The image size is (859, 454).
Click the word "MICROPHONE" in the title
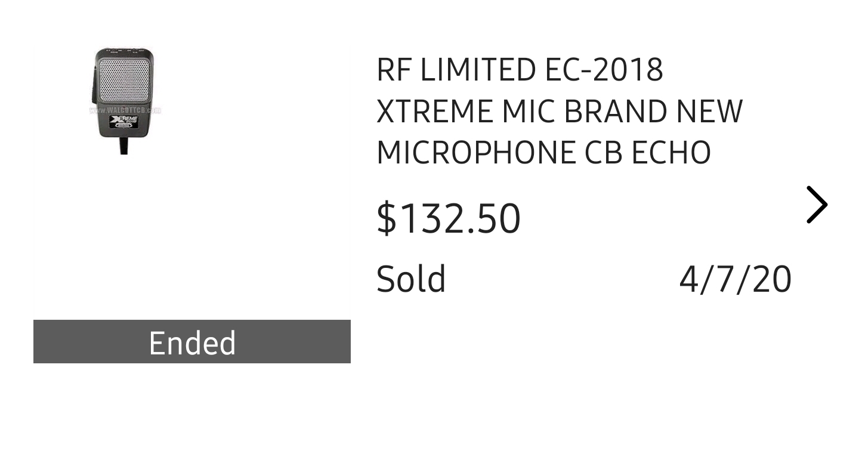tap(475, 152)
